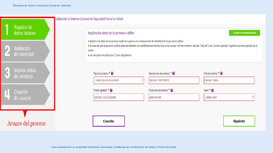Open help icon for Primer nombre

[221, 73]
